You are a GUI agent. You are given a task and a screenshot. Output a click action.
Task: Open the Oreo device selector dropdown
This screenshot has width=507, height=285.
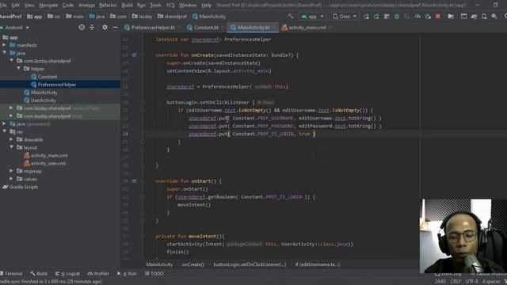pyautogui.click(x=345, y=16)
